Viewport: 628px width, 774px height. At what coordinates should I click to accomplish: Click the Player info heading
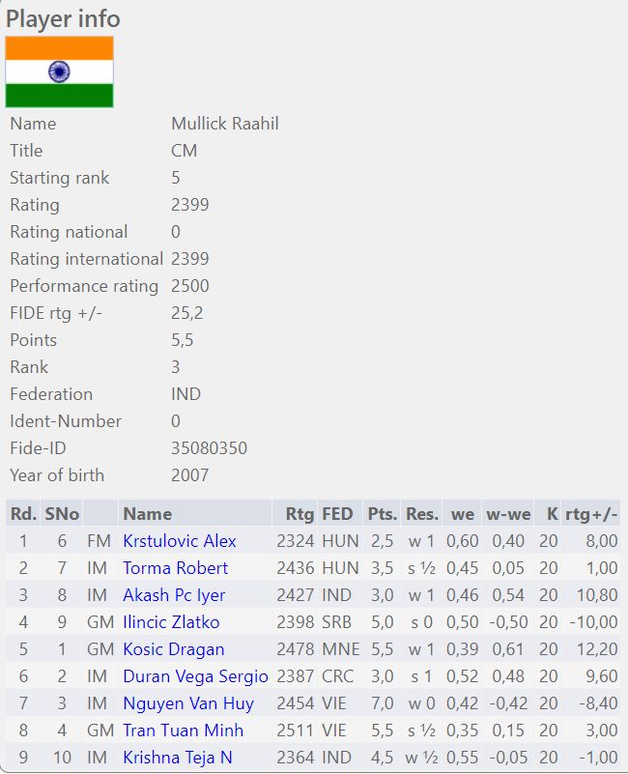tap(64, 18)
